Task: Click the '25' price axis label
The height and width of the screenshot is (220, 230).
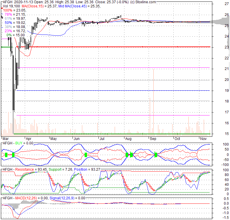Action: coord(227,26)
